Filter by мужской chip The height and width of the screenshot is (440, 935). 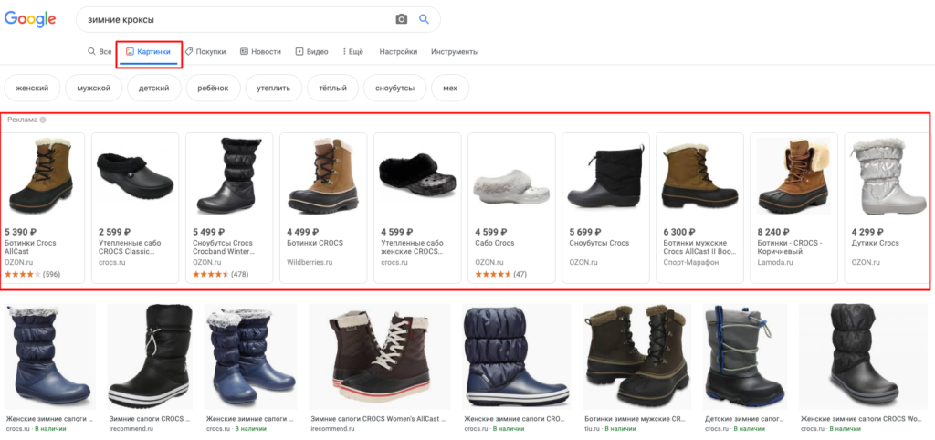tap(94, 88)
